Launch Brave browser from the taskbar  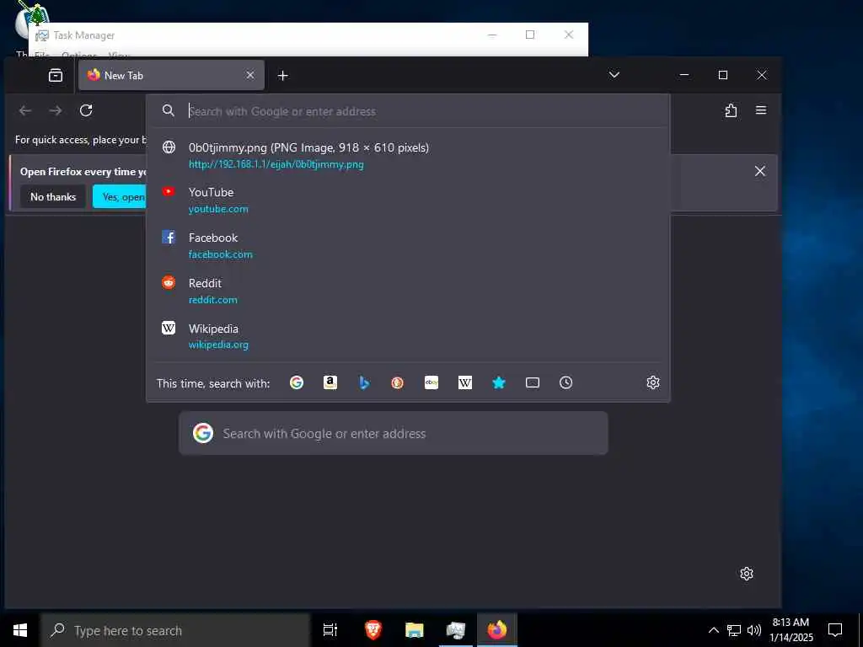pos(373,630)
